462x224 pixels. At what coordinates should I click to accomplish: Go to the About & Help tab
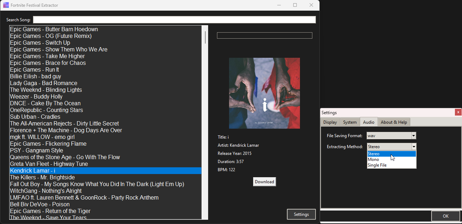(394, 122)
